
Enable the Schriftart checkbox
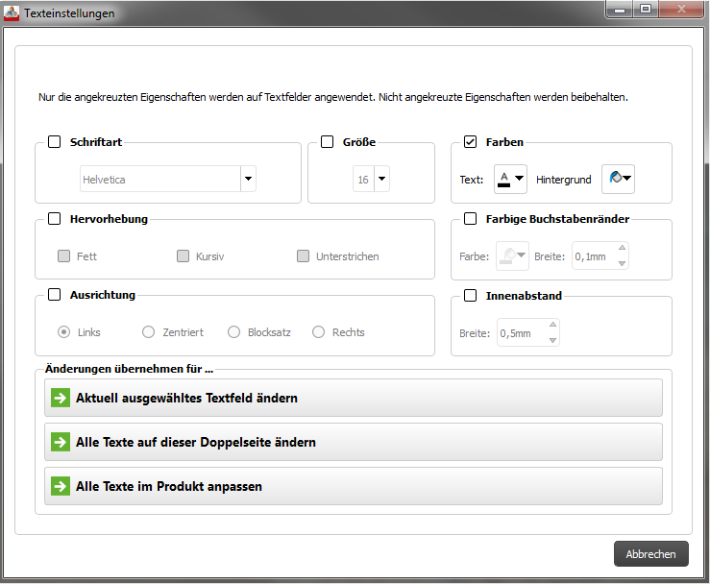[54, 142]
